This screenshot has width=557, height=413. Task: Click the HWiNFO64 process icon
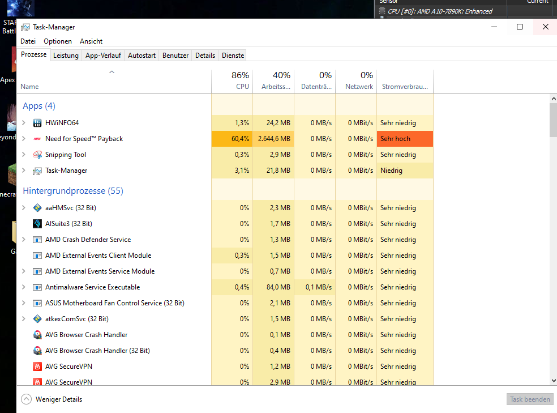point(37,123)
